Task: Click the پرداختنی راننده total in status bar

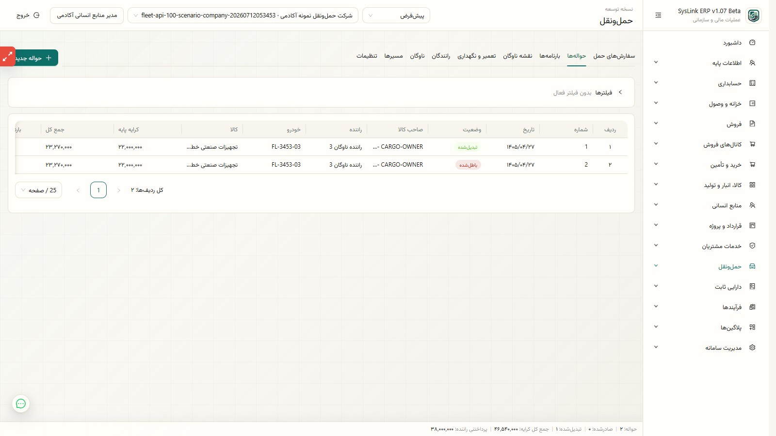Action: (x=459, y=429)
